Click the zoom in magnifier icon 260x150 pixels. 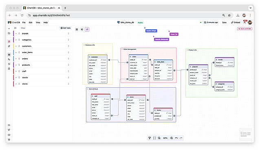172,138
